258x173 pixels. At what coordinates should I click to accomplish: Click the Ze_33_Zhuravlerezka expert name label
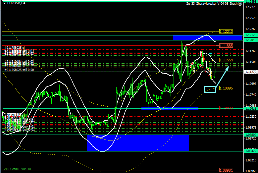click(212, 3)
